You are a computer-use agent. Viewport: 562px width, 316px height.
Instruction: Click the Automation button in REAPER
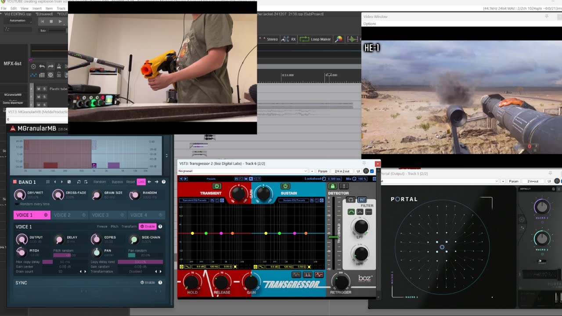tap(18, 20)
